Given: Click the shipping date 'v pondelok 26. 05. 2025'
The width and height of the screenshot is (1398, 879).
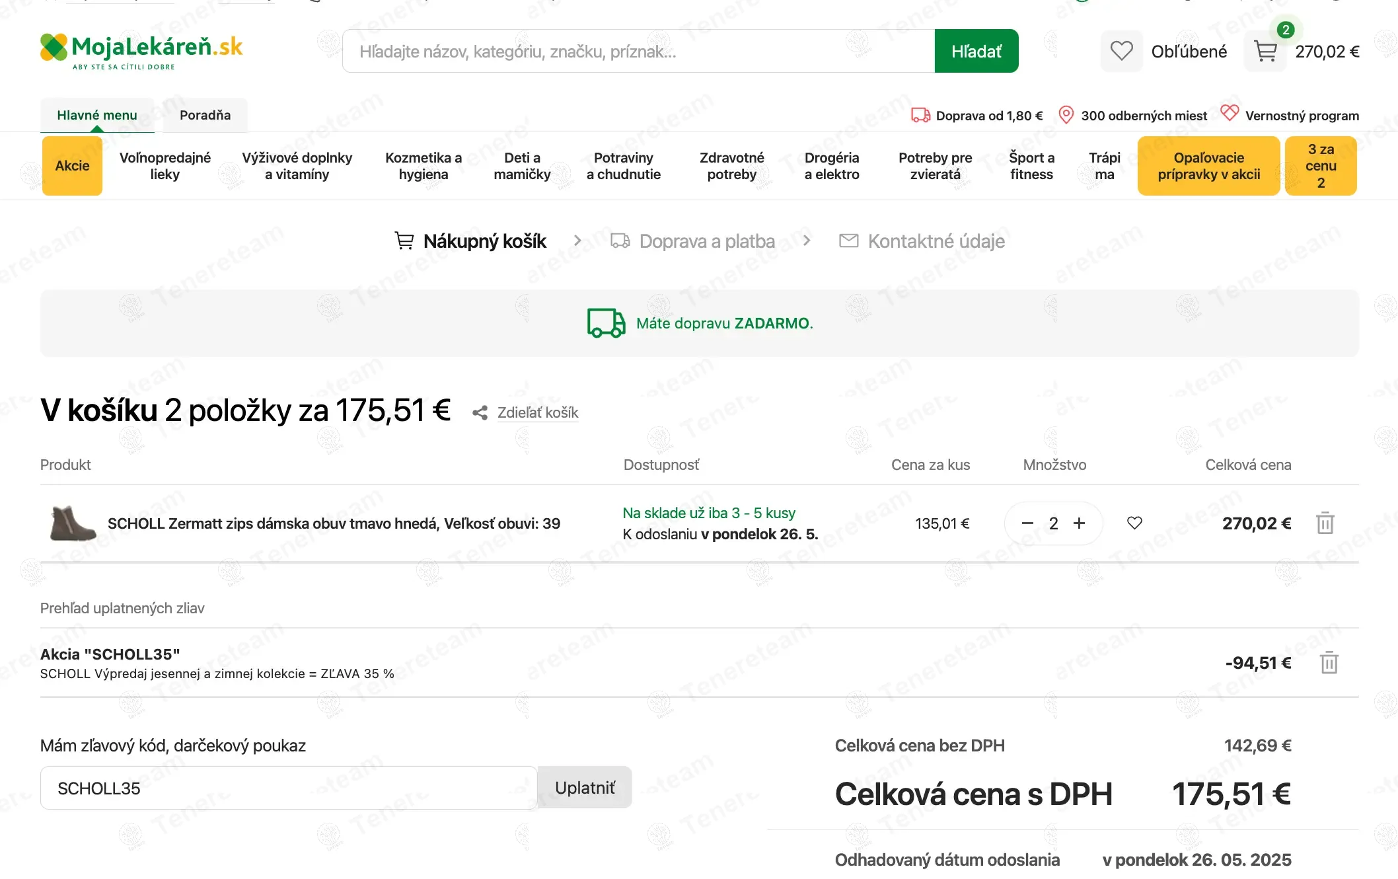Looking at the screenshot, I should pyautogui.click(x=1197, y=860).
